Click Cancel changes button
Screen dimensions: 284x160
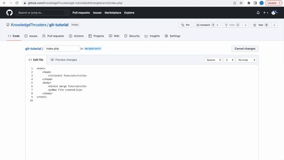(245, 48)
